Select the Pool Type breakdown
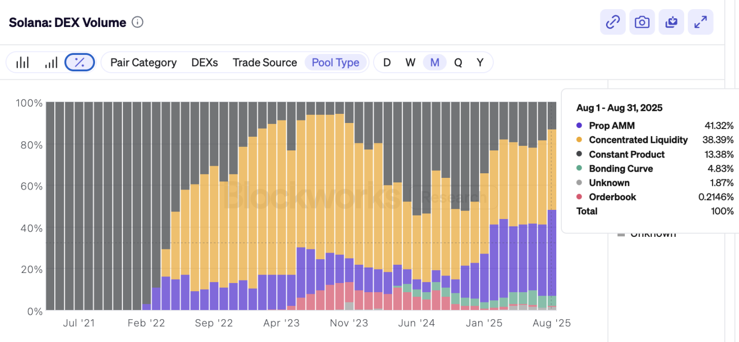Screen dimensions: 739x342 click(335, 63)
